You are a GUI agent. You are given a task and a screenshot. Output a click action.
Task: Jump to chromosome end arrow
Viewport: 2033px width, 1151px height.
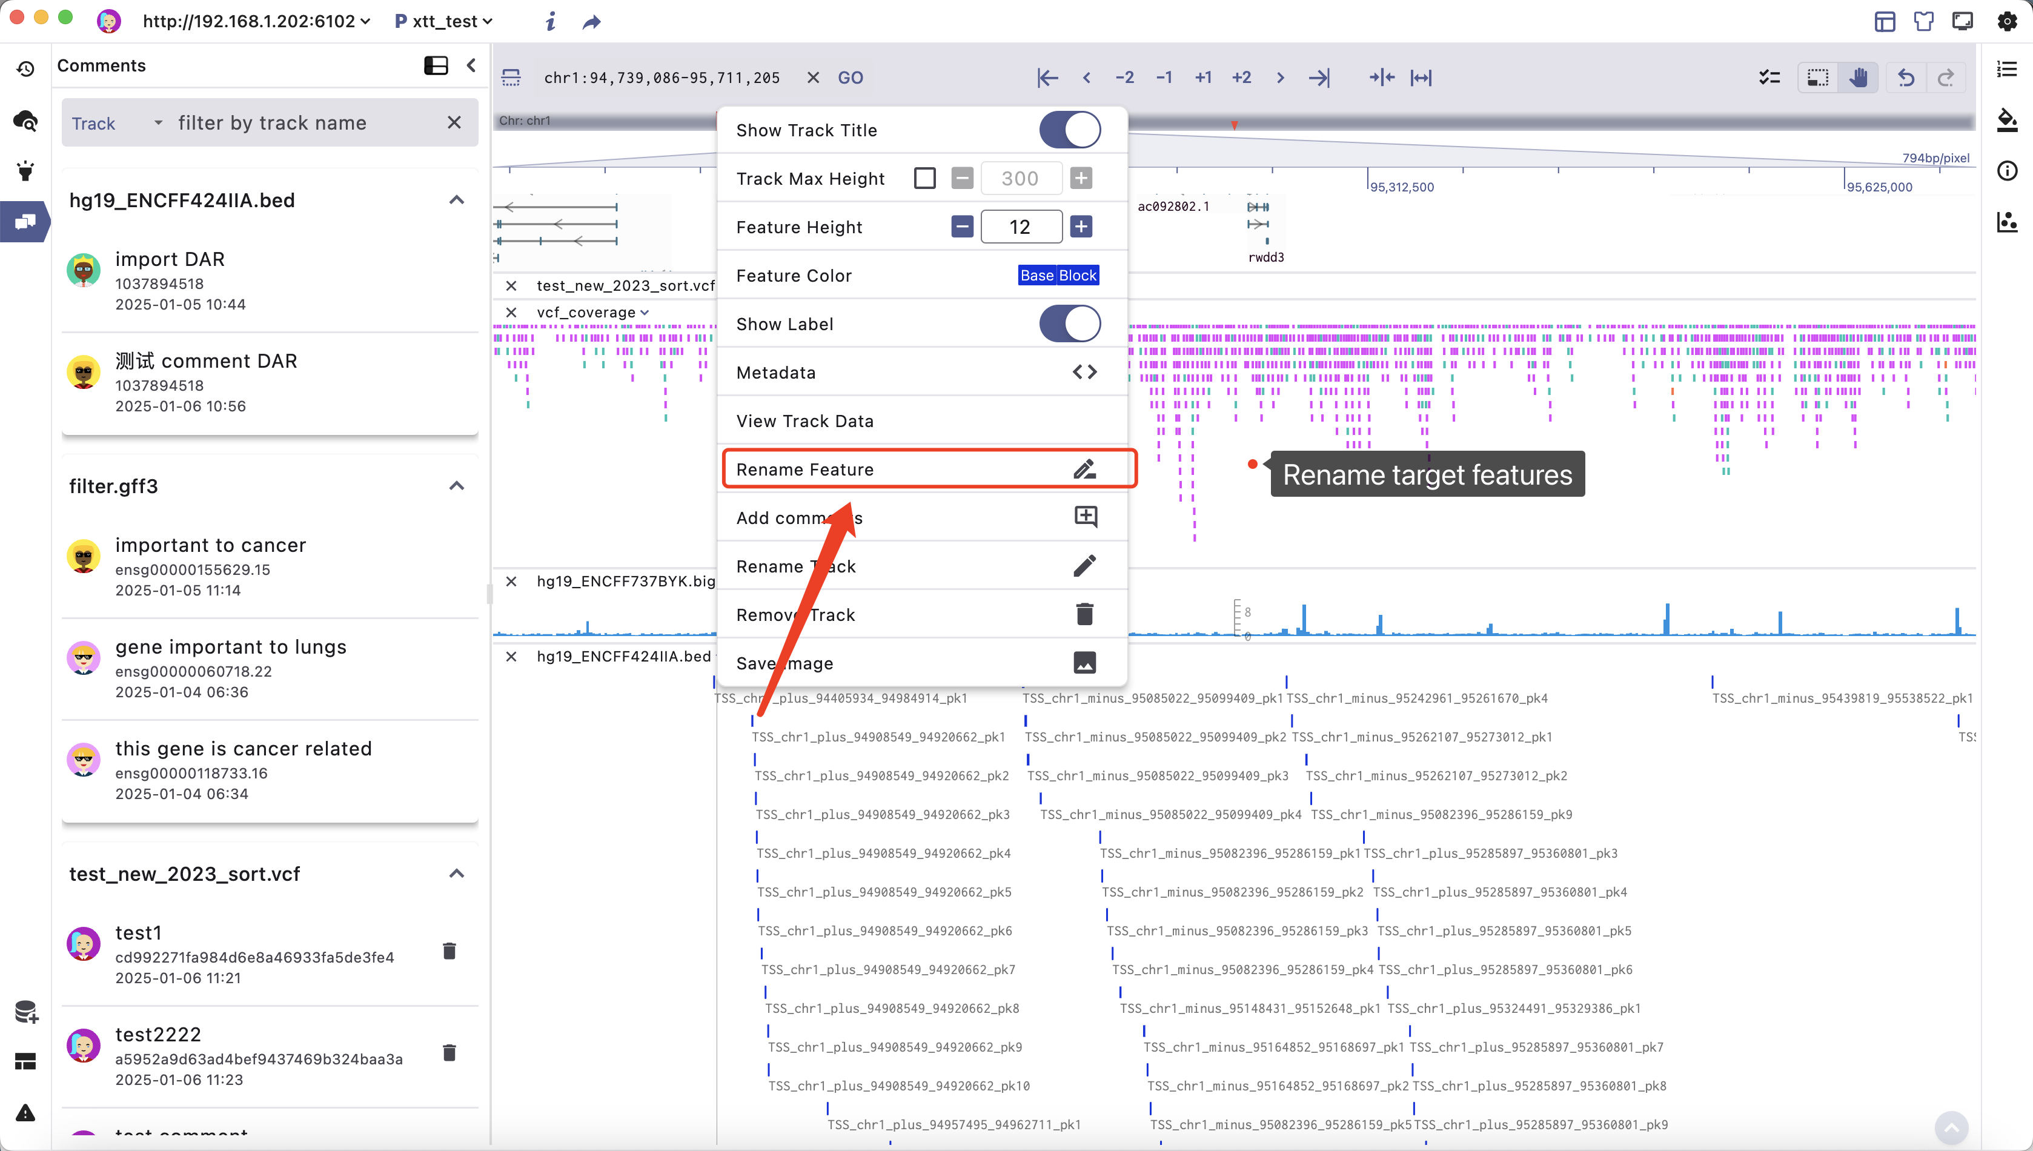pyautogui.click(x=1319, y=78)
